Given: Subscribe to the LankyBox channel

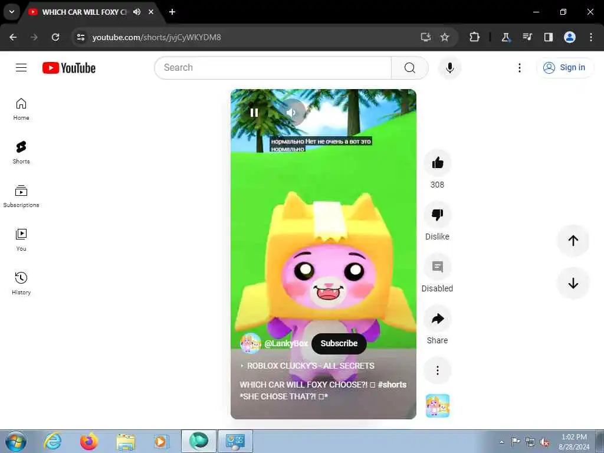Looking at the screenshot, I should point(339,344).
